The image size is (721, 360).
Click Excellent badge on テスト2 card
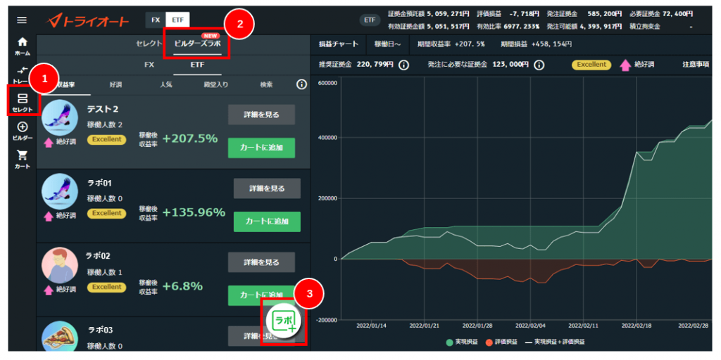106,140
